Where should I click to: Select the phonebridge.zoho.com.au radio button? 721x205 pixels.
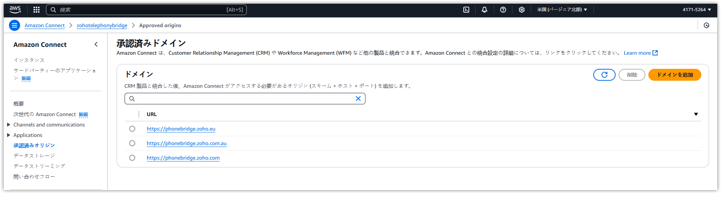pyautogui.click(x=132, y=143)
